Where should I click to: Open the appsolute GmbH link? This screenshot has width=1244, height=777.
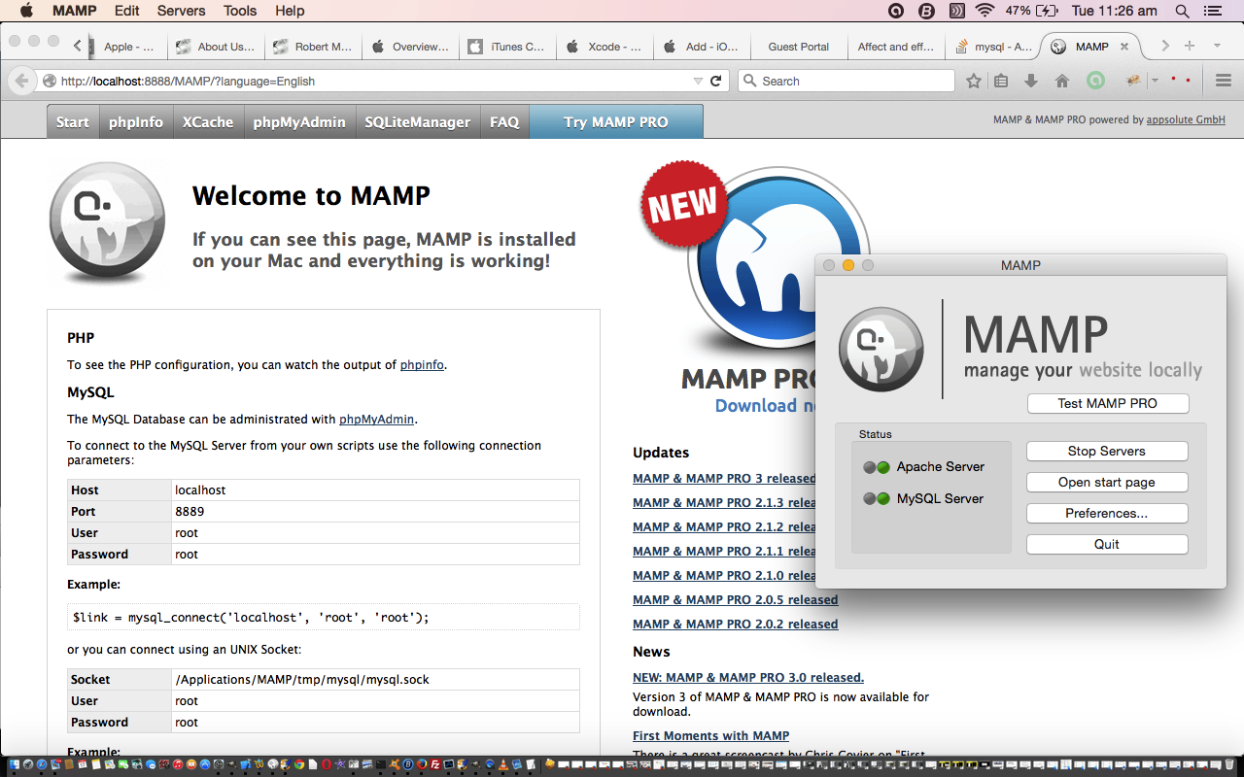[x=1186, y=120]
